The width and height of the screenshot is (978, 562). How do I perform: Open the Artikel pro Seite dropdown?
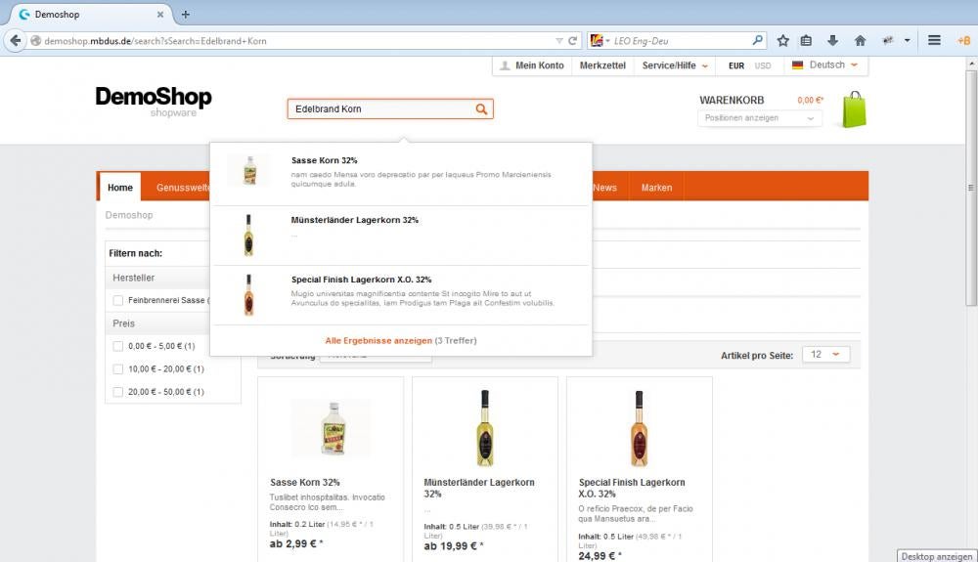[x=825, y=355]
